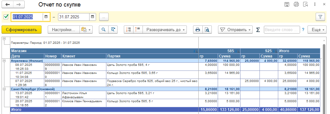Select the Санкт-Петербург (Основной) row
This screenshot has width=330, height=114.
pyautogui.click(x=165, y=89)
